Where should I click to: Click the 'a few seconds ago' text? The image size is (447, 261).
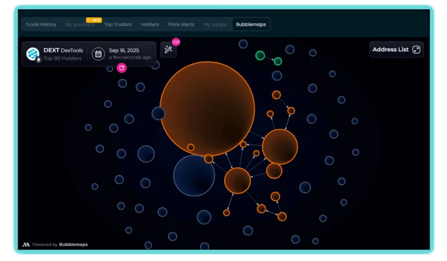pos(130,58)
